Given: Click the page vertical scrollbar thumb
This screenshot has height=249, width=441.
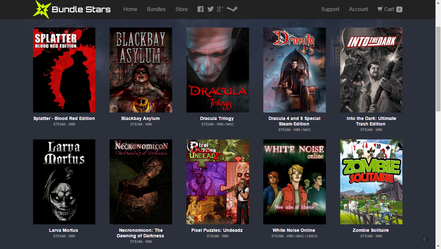Looking at the screenshot, I should 438,69.
